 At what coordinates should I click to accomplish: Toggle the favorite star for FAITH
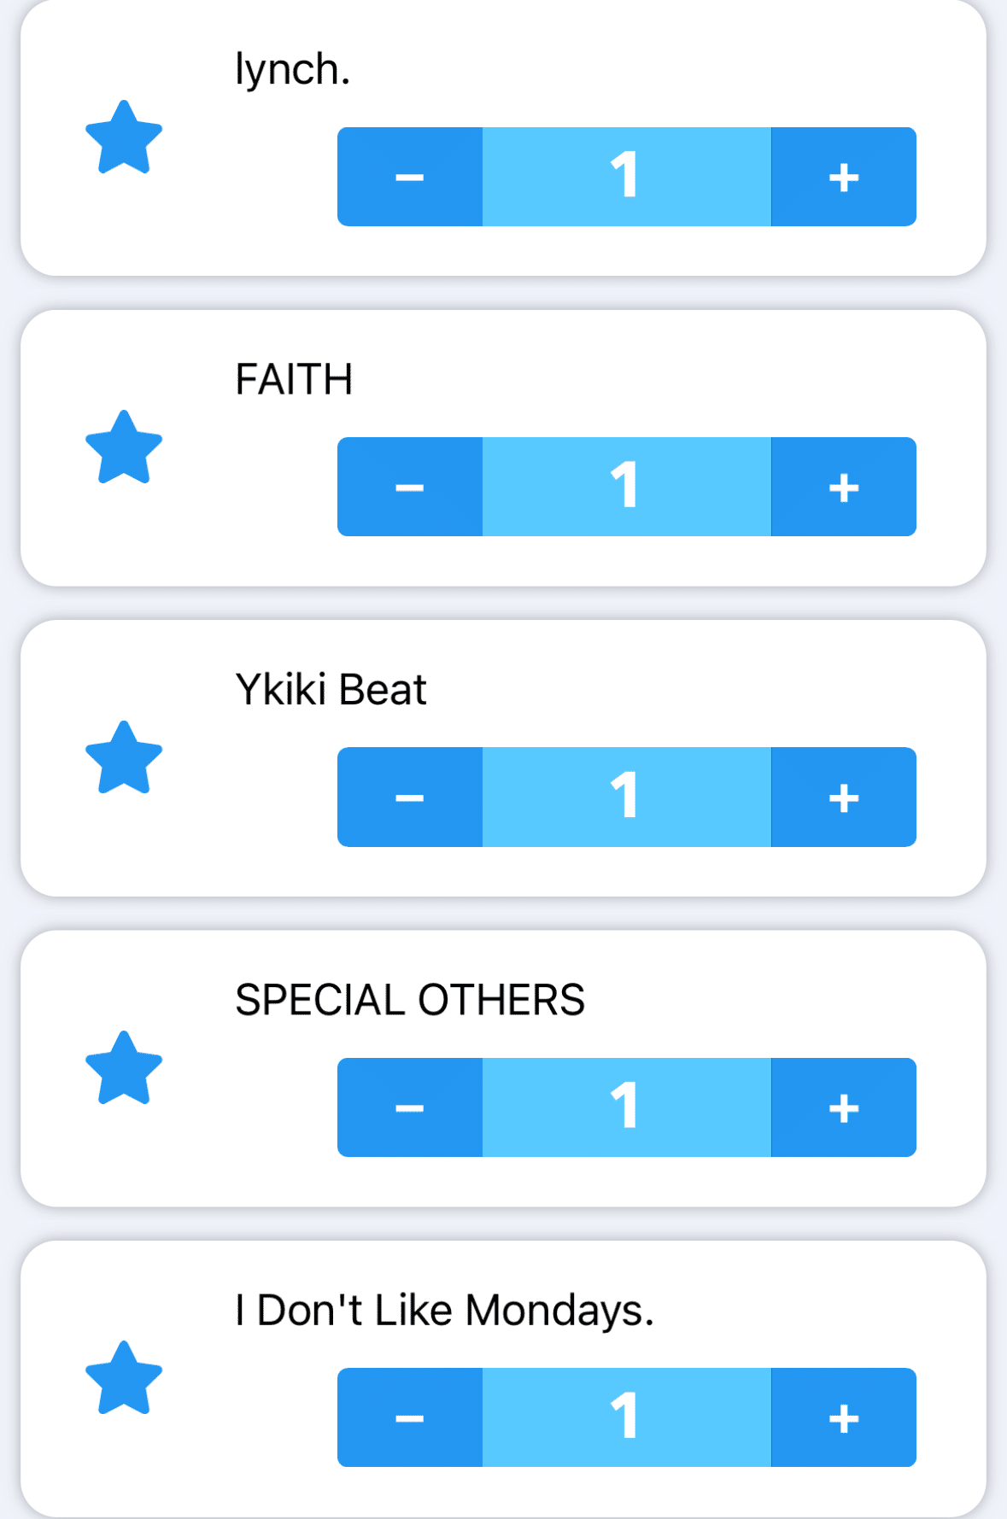(x=124, y=448)
